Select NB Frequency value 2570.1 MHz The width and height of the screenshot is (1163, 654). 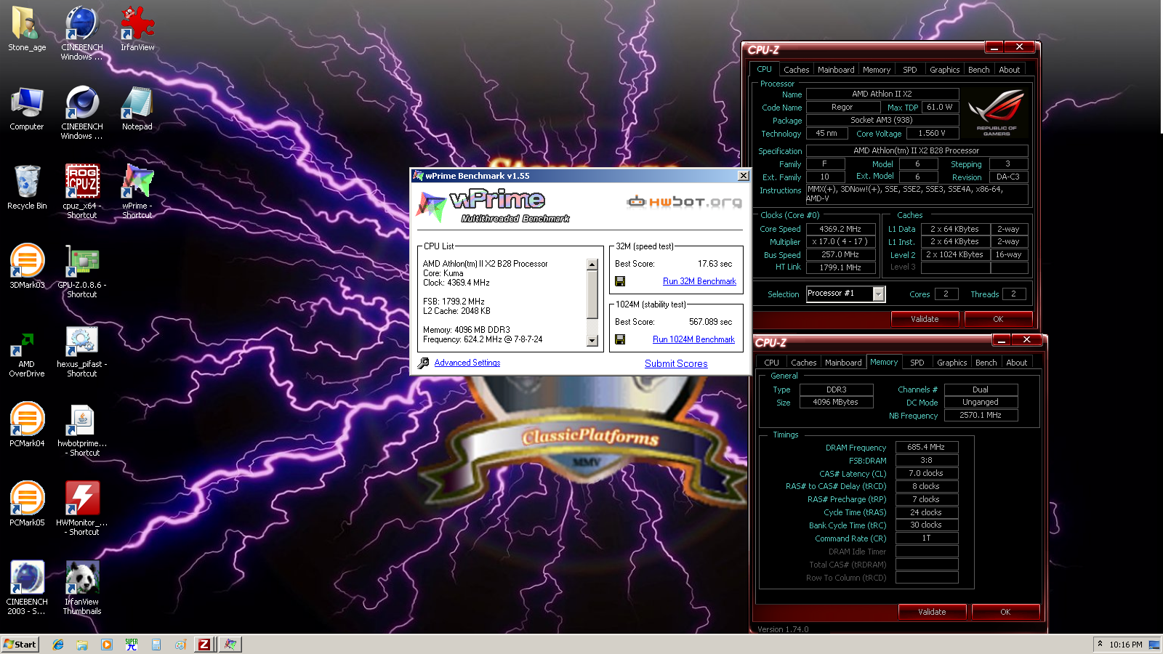click(x=981, y=416)
